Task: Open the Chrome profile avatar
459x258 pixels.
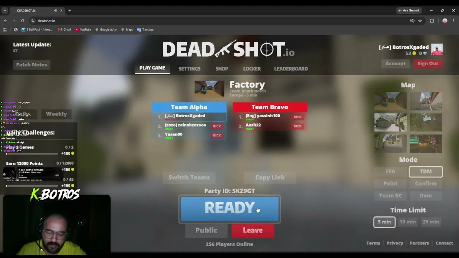Action: (x=445, y=21)
